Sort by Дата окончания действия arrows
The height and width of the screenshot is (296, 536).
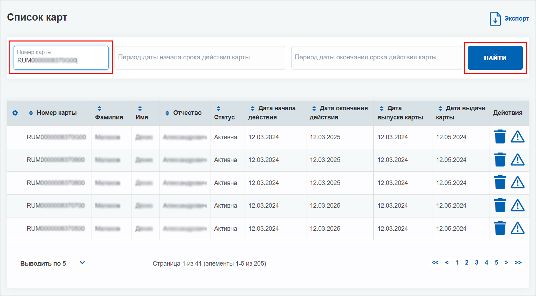314,109
